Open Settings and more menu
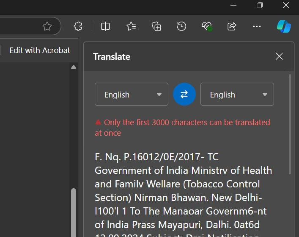 [257, 26]
